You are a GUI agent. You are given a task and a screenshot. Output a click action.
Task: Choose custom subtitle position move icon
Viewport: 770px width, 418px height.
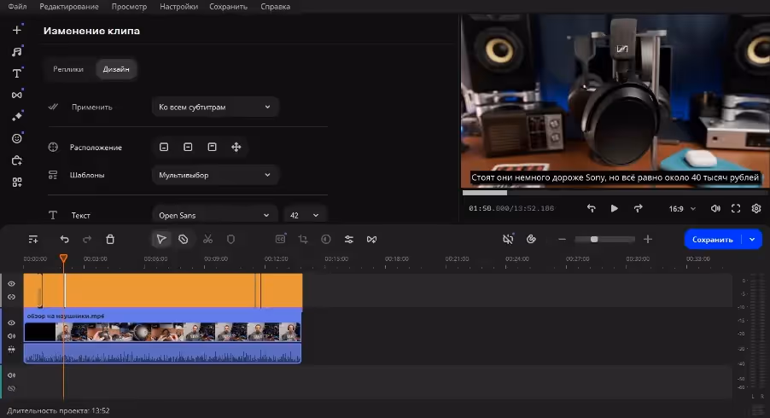point(236,148)
